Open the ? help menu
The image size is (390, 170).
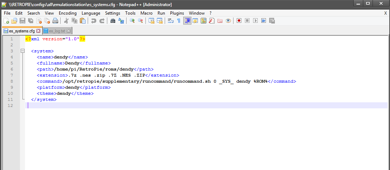[210, 13]
